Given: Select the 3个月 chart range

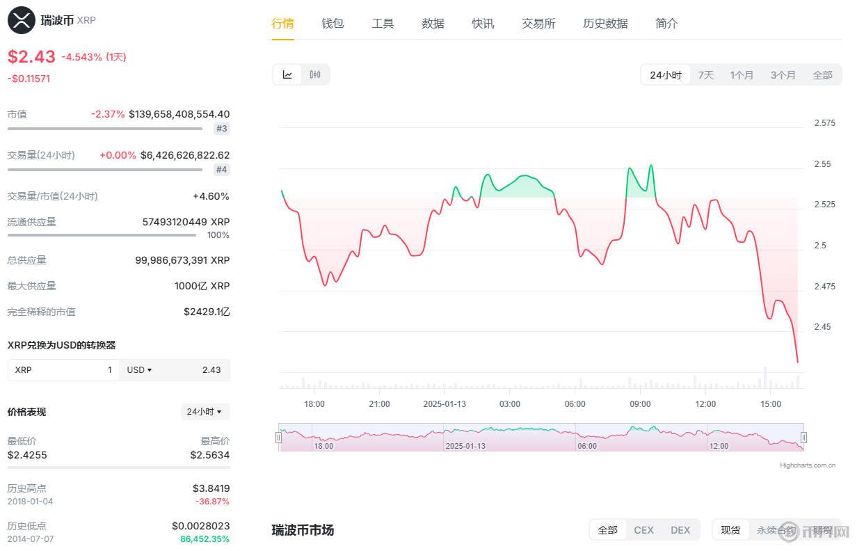Looking at the screenshot, I should pyautogui.click(x=783, y=75).
